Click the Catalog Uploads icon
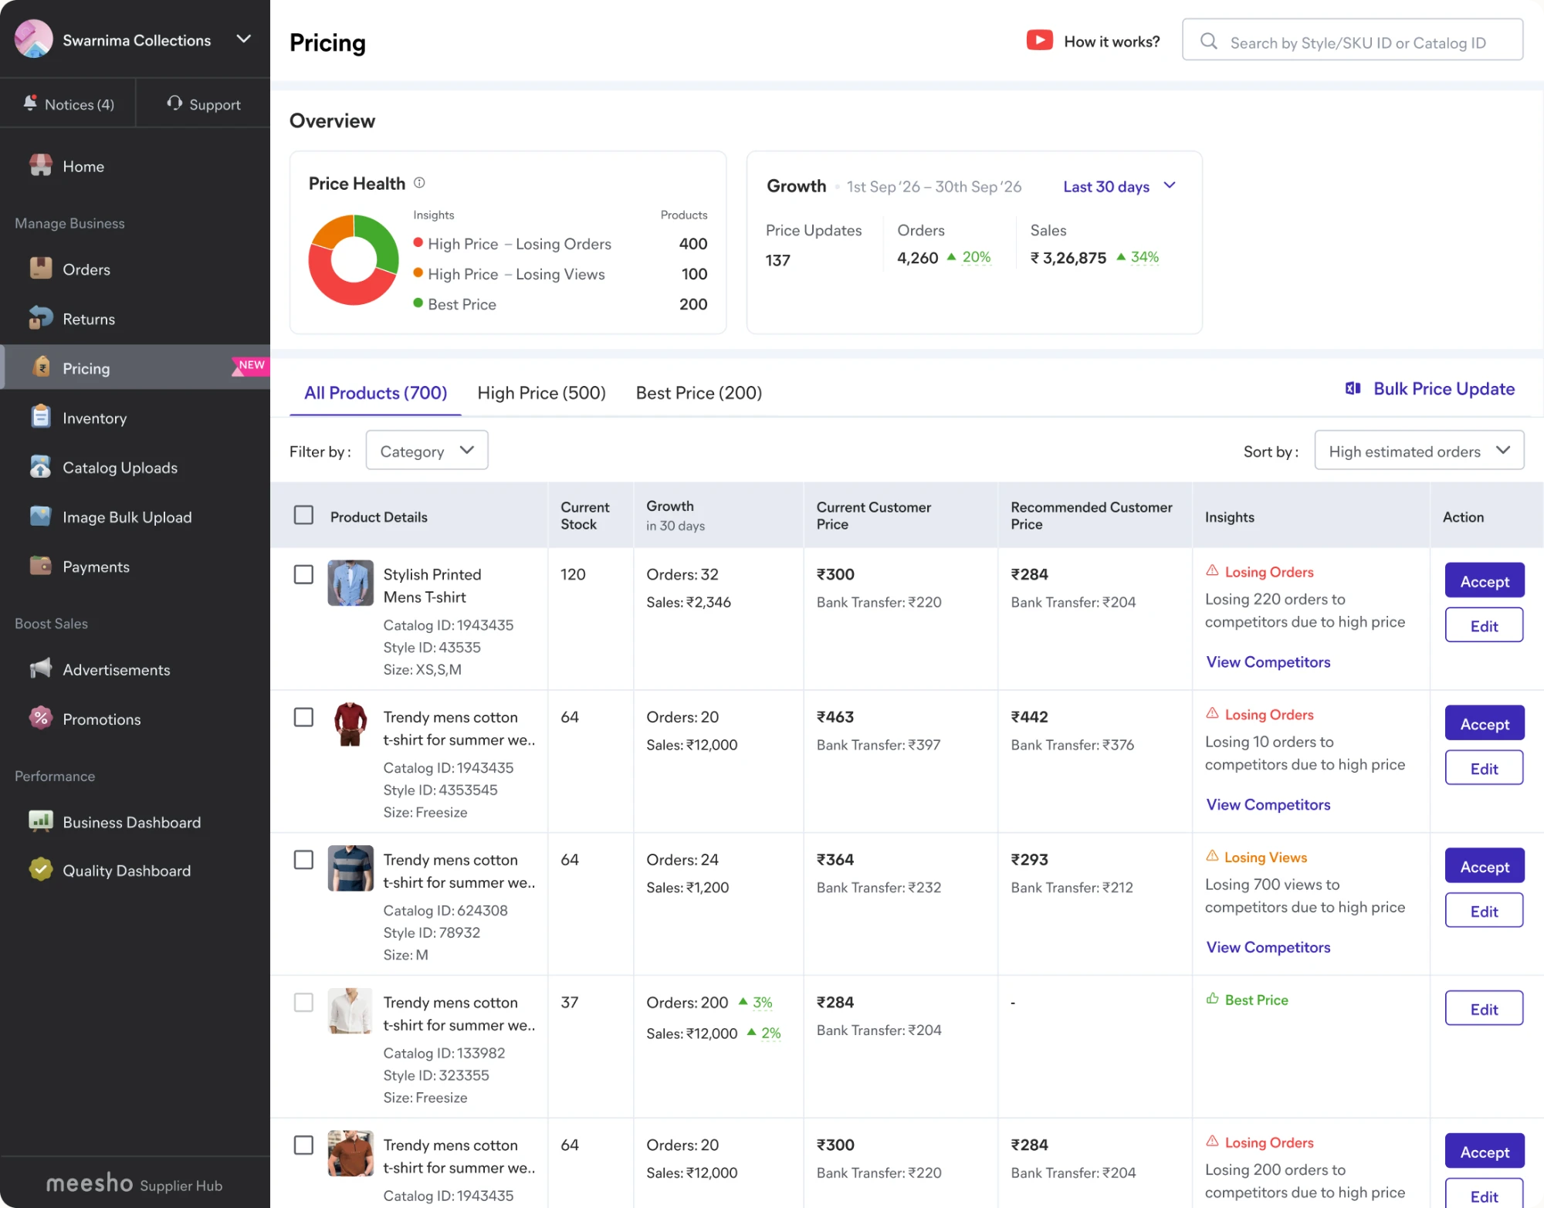This screenshot has height=1208, width=1544. [40, 467]
